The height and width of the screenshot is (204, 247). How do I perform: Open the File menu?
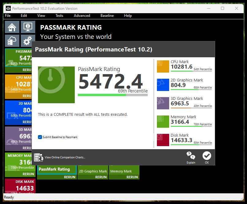pos(8,16)
